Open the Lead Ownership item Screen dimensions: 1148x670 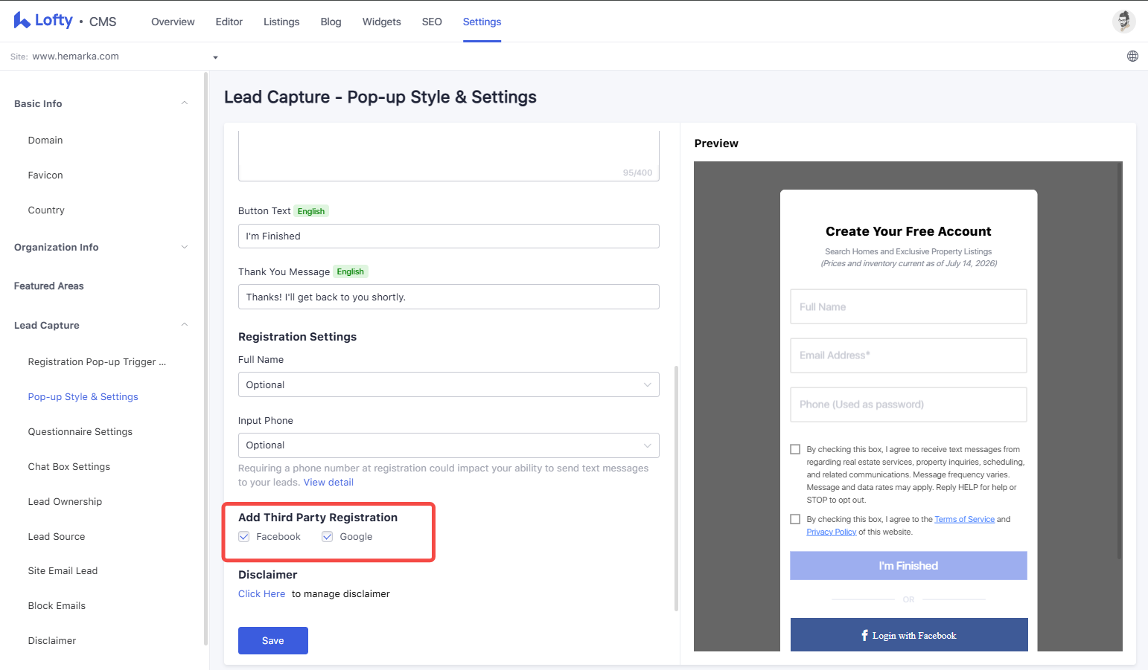pyautogui.click(x=65, y=502)
